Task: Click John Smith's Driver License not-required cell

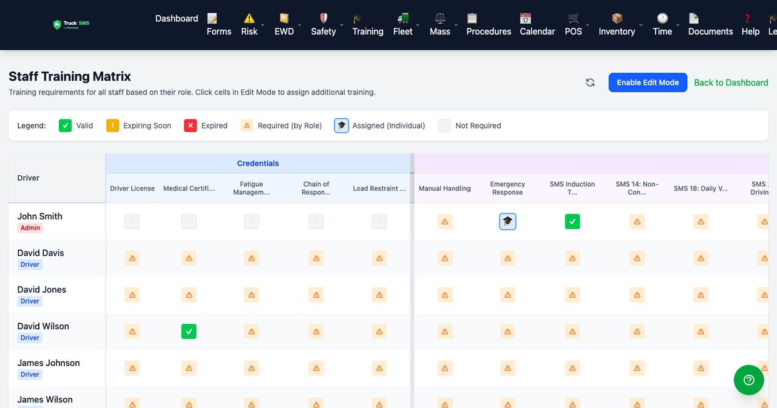Action: [132, 222]
